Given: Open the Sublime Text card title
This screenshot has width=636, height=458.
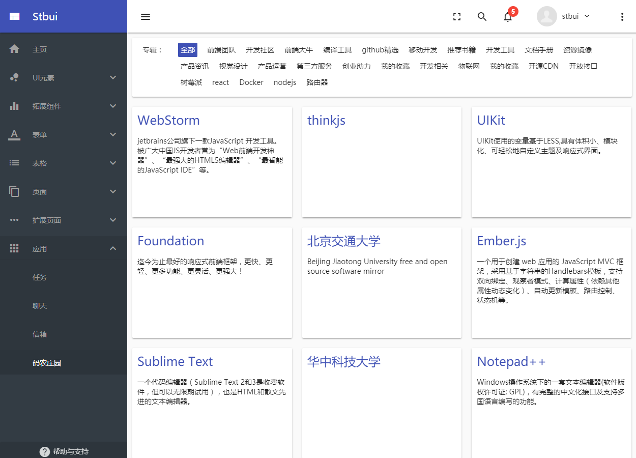Looking at the screenshot, I should pyautogui.click(x=175, y=361).
